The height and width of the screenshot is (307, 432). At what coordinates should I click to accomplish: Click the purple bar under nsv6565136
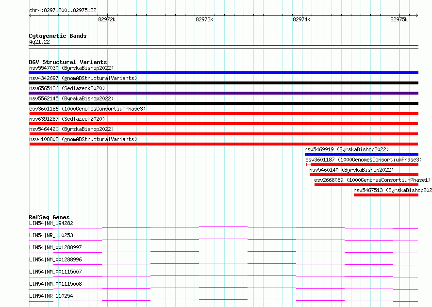(223, 93)
